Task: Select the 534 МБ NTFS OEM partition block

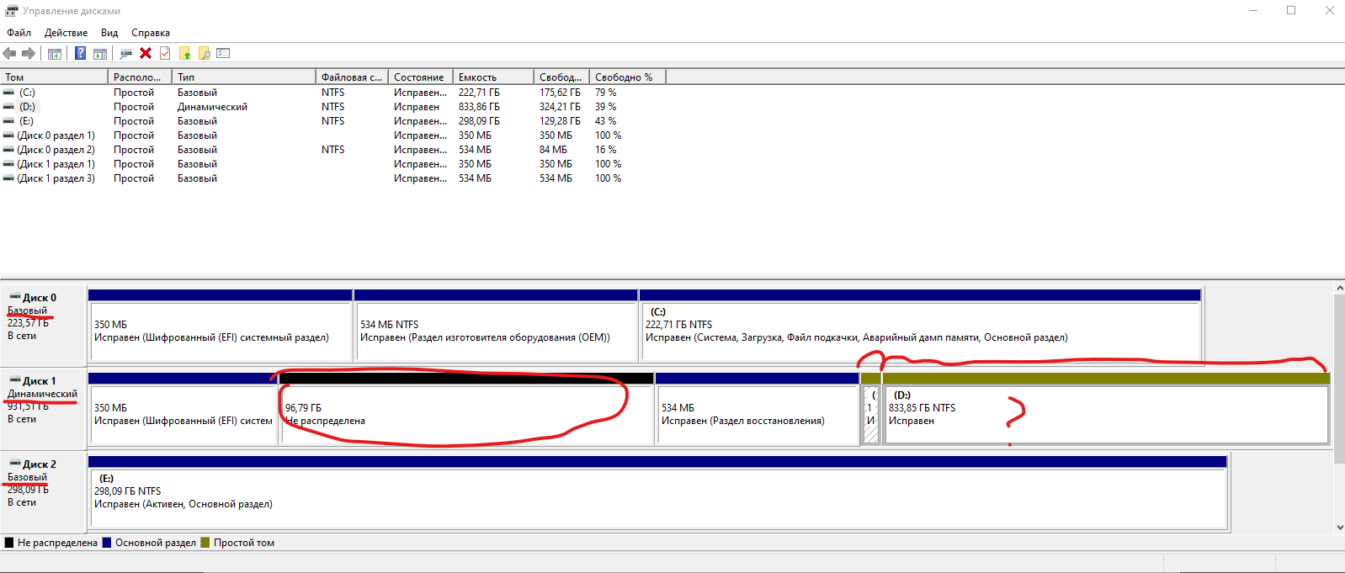Action: click(496, 325)
